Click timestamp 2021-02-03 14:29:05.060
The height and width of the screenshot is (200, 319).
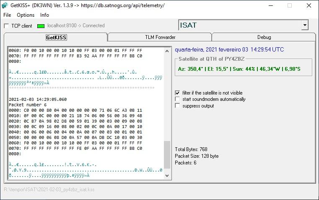point(38,99)
